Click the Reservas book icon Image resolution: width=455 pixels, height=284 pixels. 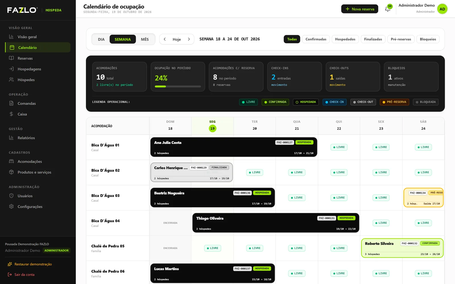click(x=11, y=58)
